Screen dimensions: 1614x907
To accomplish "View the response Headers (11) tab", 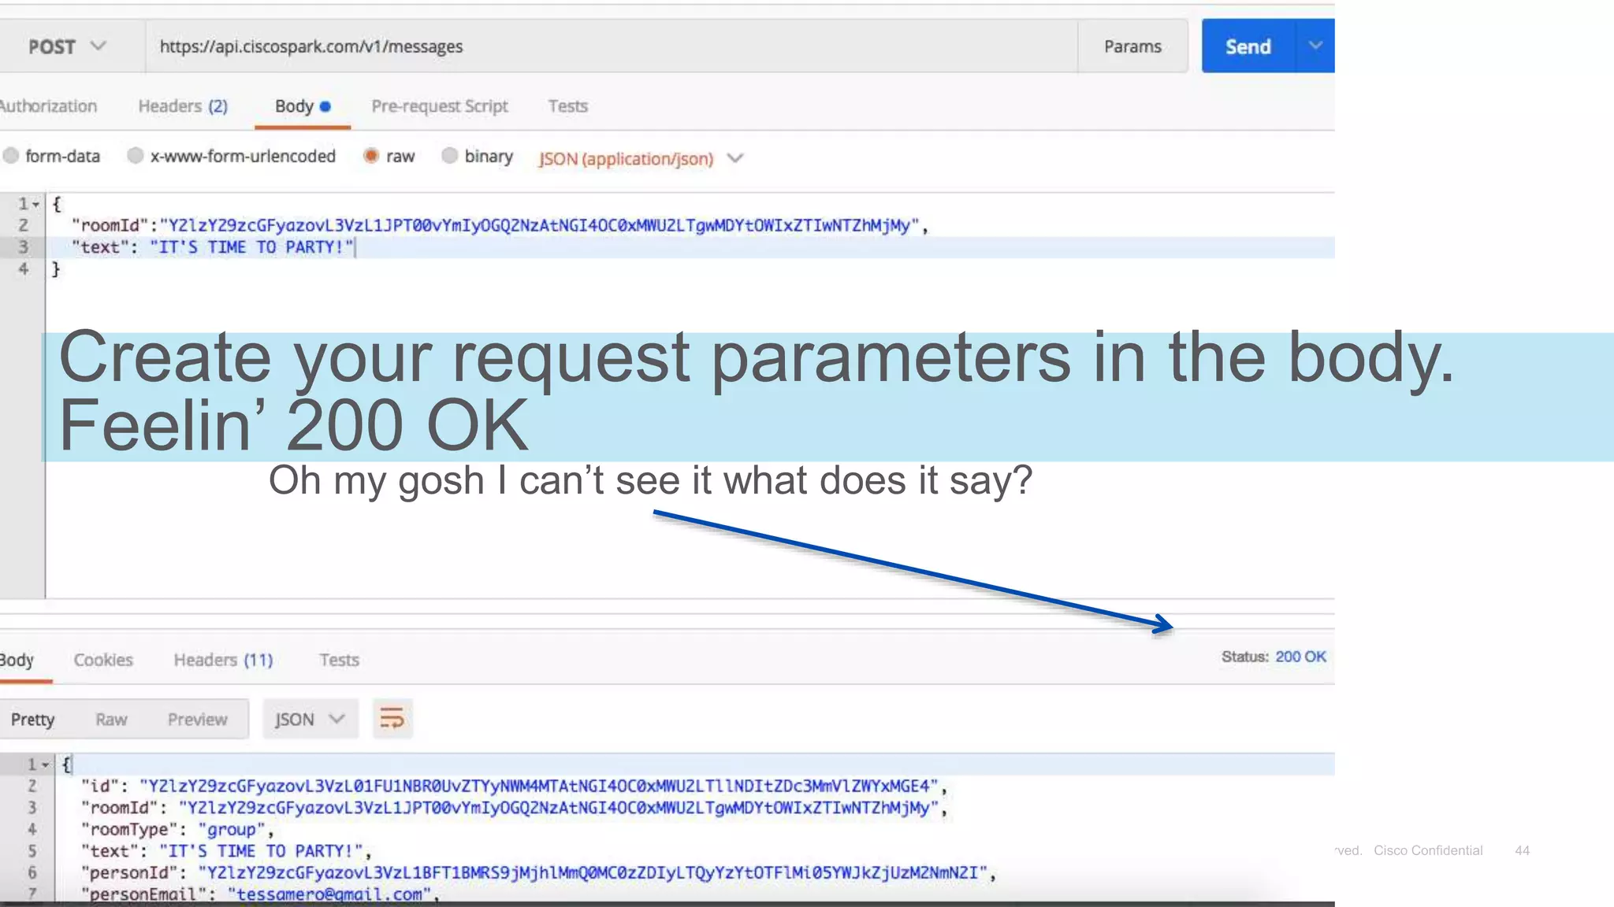I will tap(223, 660).
